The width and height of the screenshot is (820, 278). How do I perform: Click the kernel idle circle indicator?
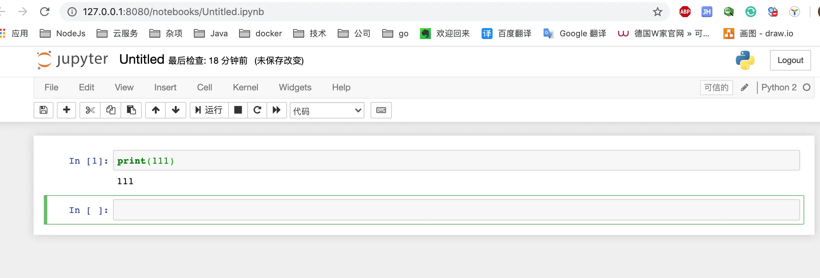[807, 87]
